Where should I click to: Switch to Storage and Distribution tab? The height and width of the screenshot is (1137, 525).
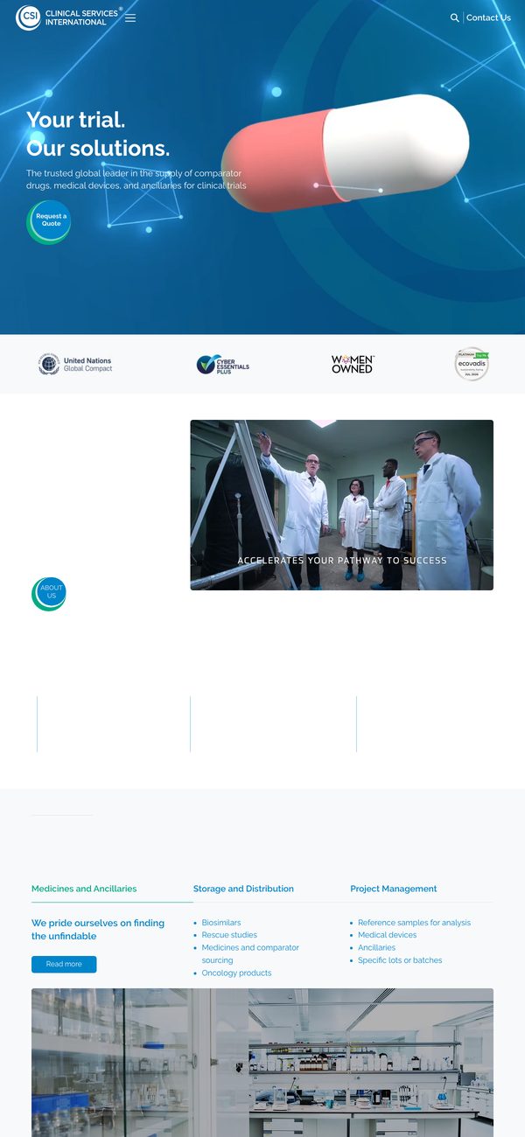point(243,889)
